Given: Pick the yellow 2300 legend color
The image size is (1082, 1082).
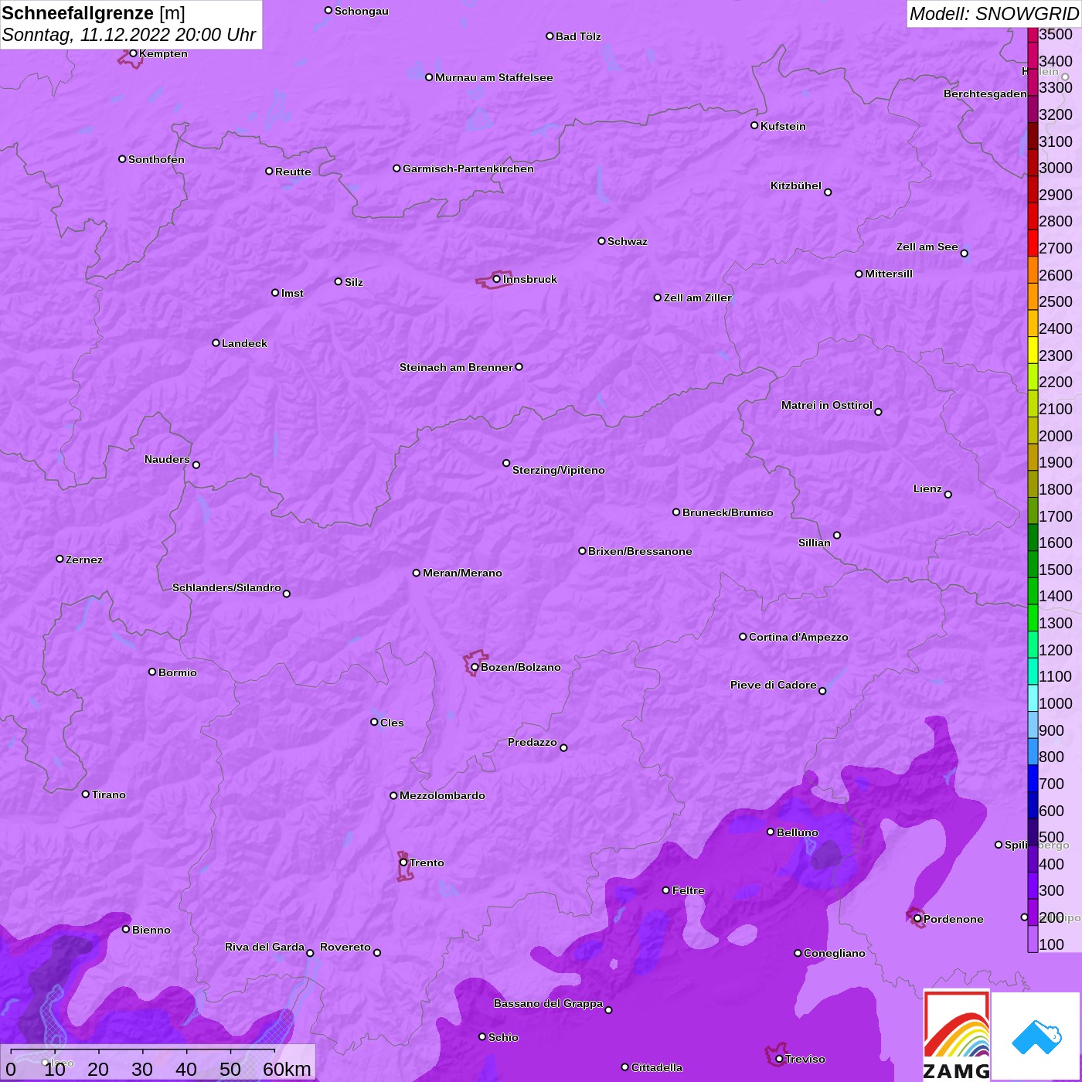Looking at the screenshot, I should [1033, 349].
